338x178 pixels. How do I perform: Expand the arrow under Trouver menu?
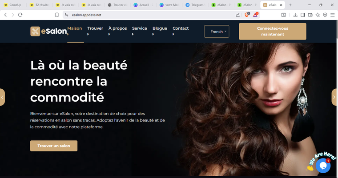click(88, 34)
